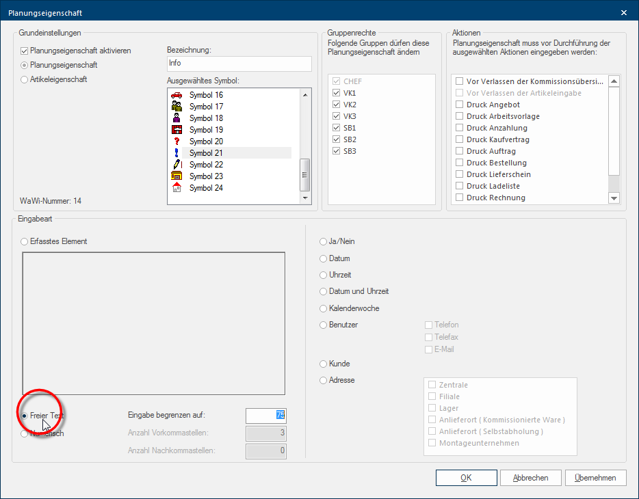The image size is (639, 499).
Task: Choose the two-people icon for Symbol 17
Action: [177, 107]
